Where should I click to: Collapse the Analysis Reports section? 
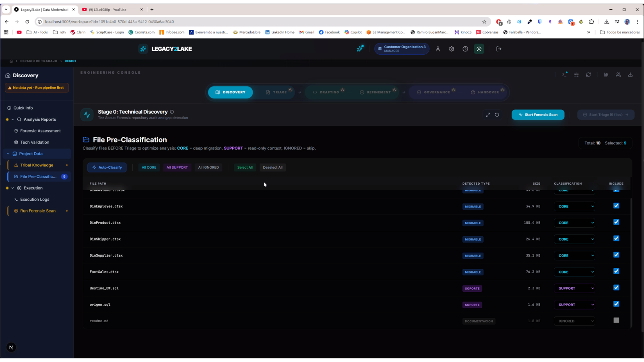[x=12, y=119]
